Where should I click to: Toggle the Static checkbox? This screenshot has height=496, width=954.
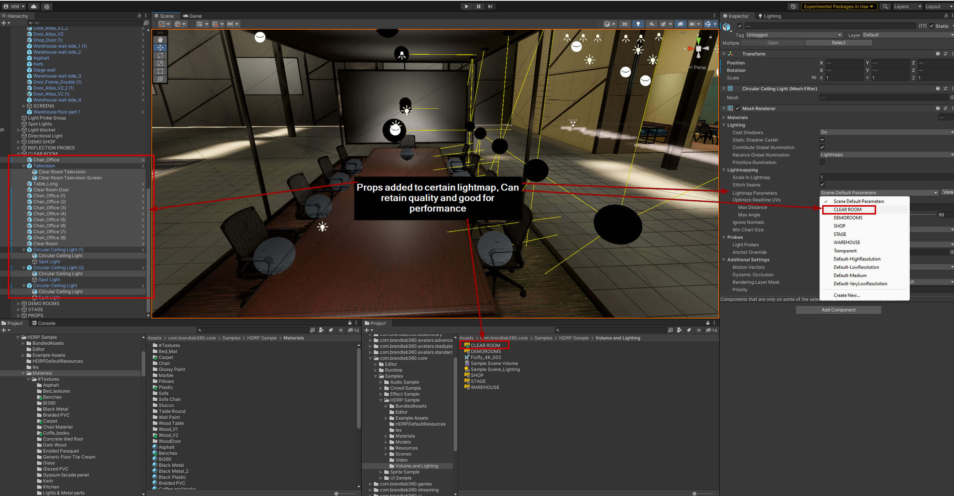point(931,26)
